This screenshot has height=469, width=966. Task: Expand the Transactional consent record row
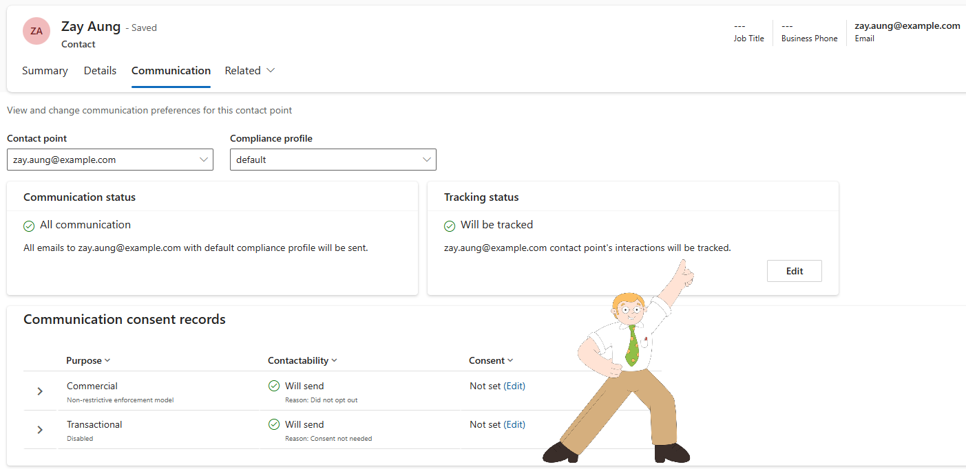(x=40, y=429)
